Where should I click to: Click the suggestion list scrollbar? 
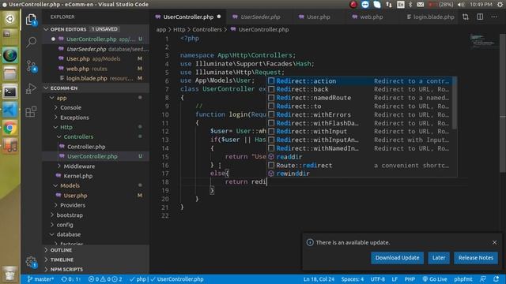click(455, 103)
